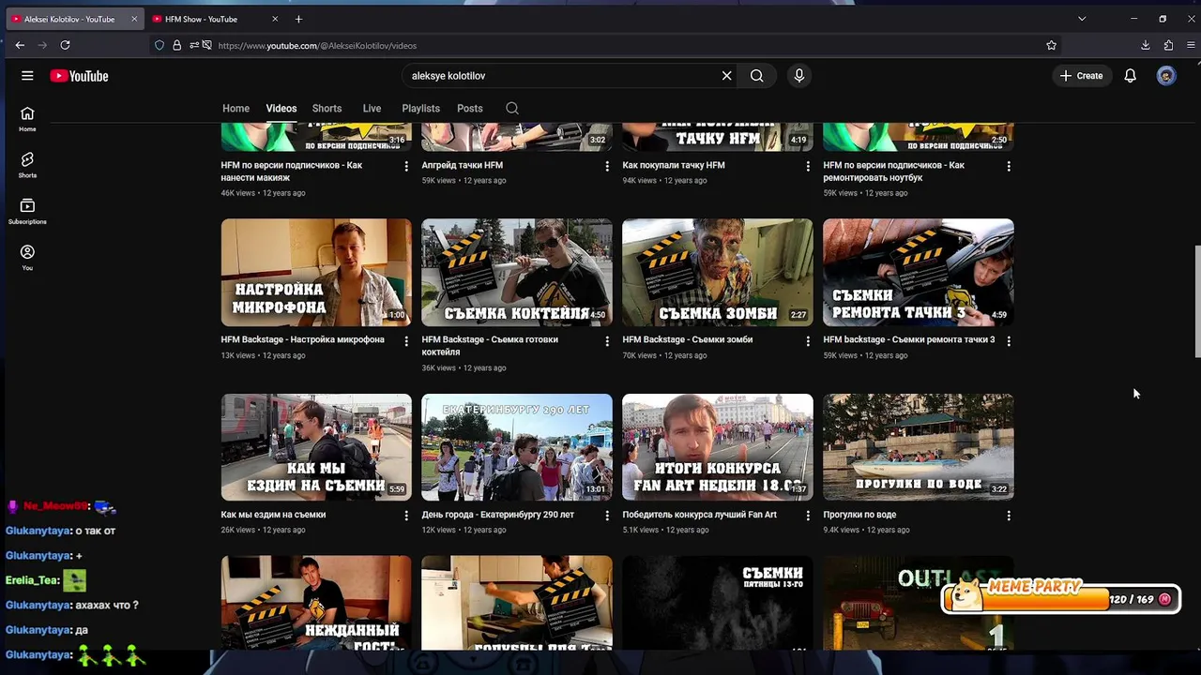
Task: Bookmark this page with star icon
Action: (1051, 45)
